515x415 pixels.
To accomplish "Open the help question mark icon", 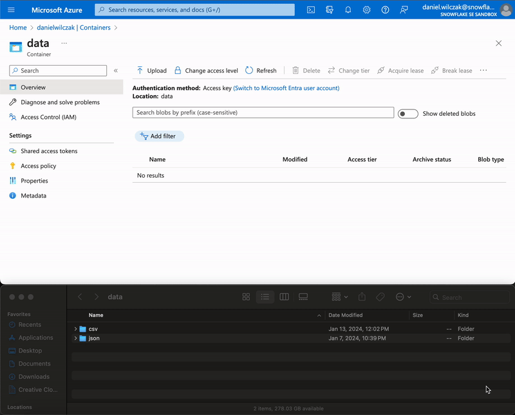I will tap(385, 10).
